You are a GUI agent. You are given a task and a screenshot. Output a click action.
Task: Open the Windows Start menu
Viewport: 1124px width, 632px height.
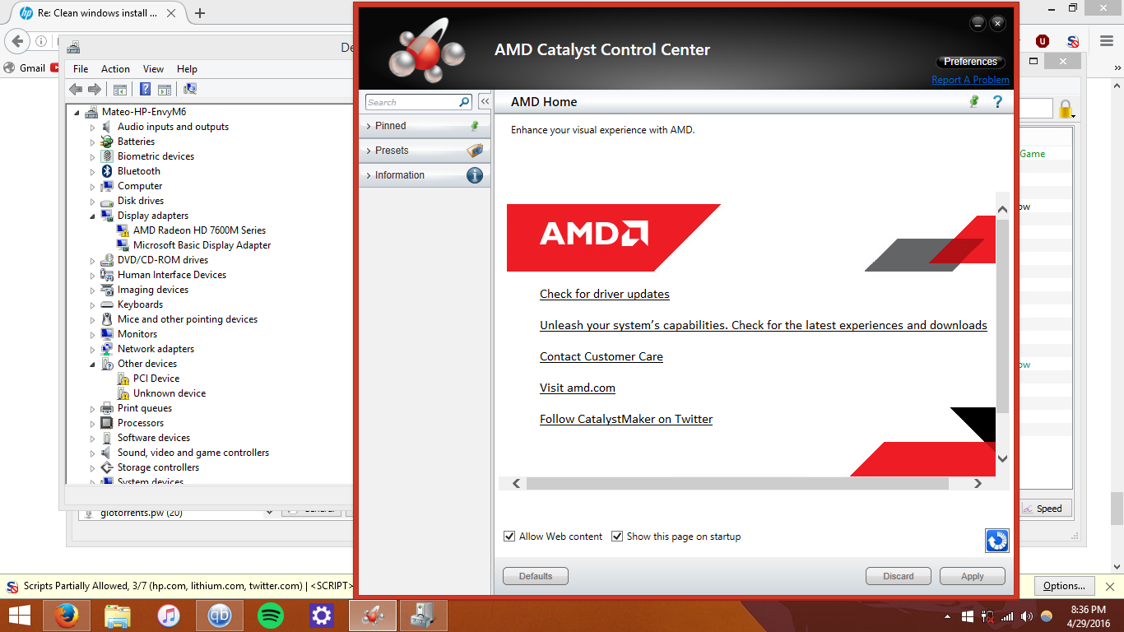coord(20,615)
